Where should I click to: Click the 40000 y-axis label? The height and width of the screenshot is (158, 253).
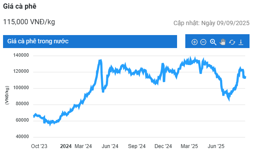pos(22,137)
